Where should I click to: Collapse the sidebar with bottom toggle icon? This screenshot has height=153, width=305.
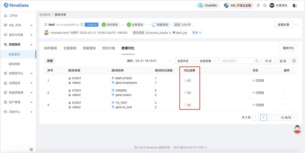pyautogui.click(x=31, y=149)
